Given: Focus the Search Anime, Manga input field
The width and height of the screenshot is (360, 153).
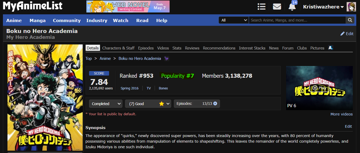Looking at the screenshot, I should pos(297,20).
